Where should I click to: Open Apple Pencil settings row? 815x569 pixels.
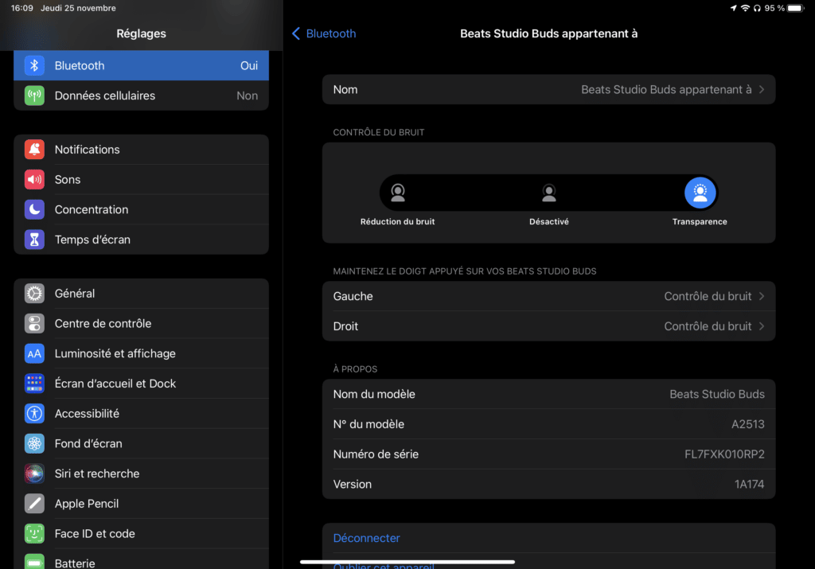141,504
